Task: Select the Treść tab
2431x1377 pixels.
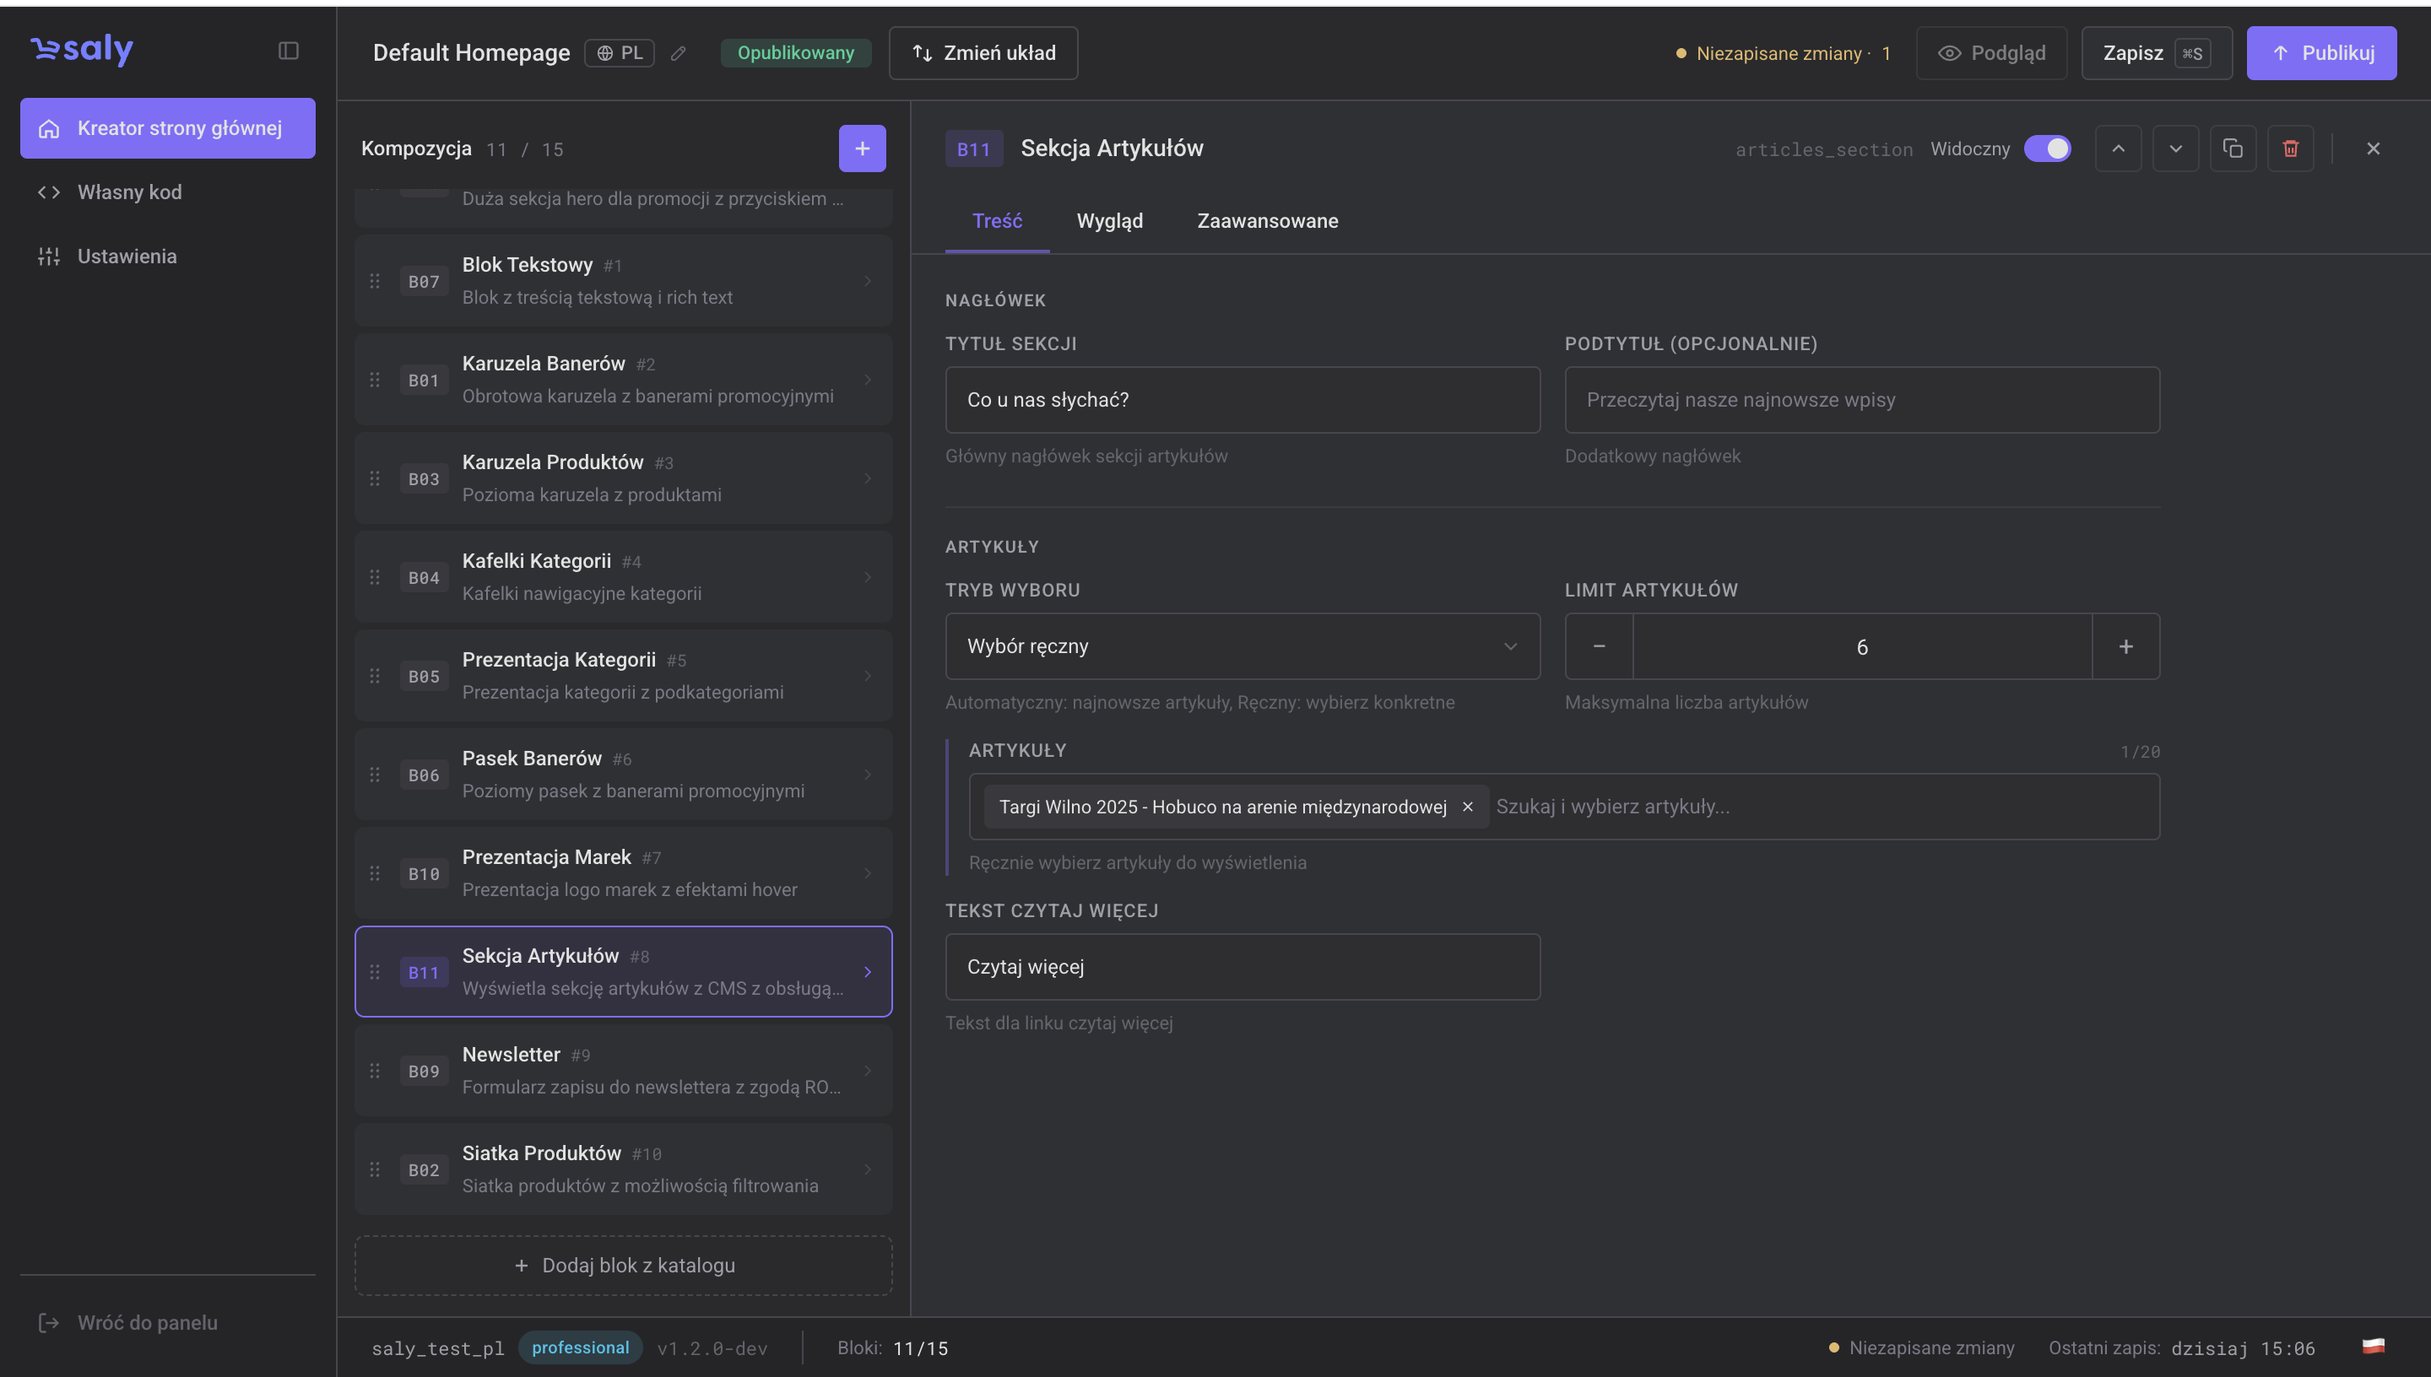Action: click(997, 220)
